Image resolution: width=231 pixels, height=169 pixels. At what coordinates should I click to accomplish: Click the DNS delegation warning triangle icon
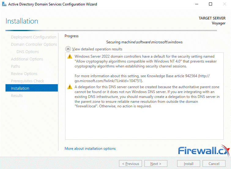[x=70, y=87]
